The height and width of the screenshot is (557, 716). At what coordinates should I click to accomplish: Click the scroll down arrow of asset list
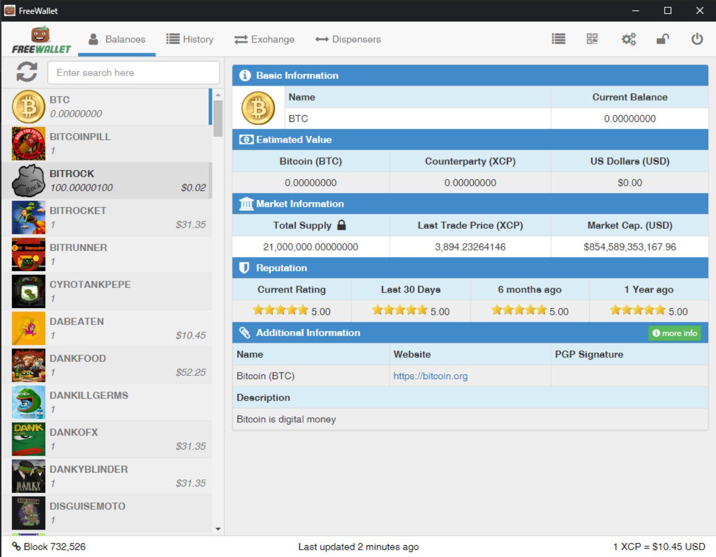coord(218,528)
